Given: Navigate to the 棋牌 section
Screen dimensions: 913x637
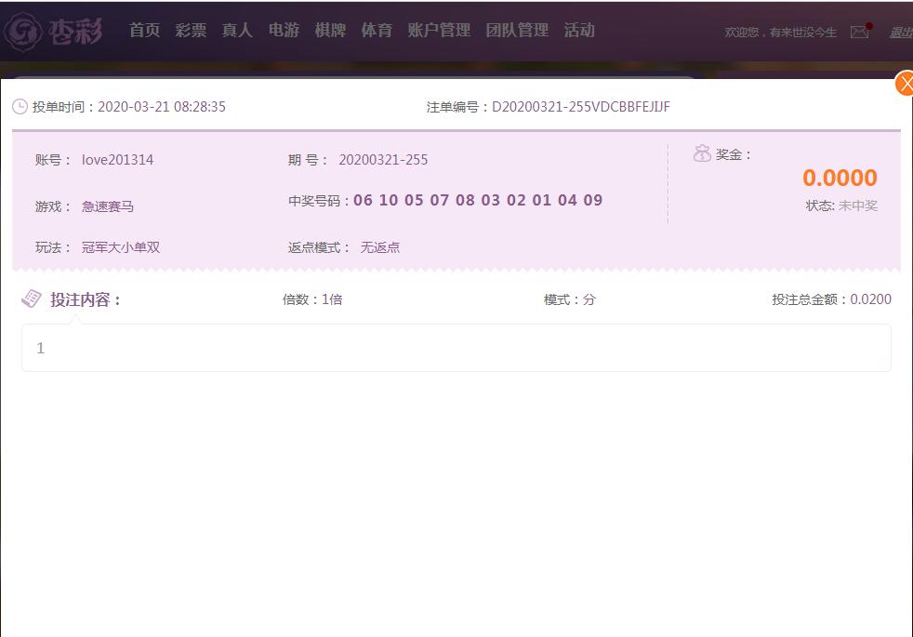Looking at the screenshot, I should [x=330, y=31].
